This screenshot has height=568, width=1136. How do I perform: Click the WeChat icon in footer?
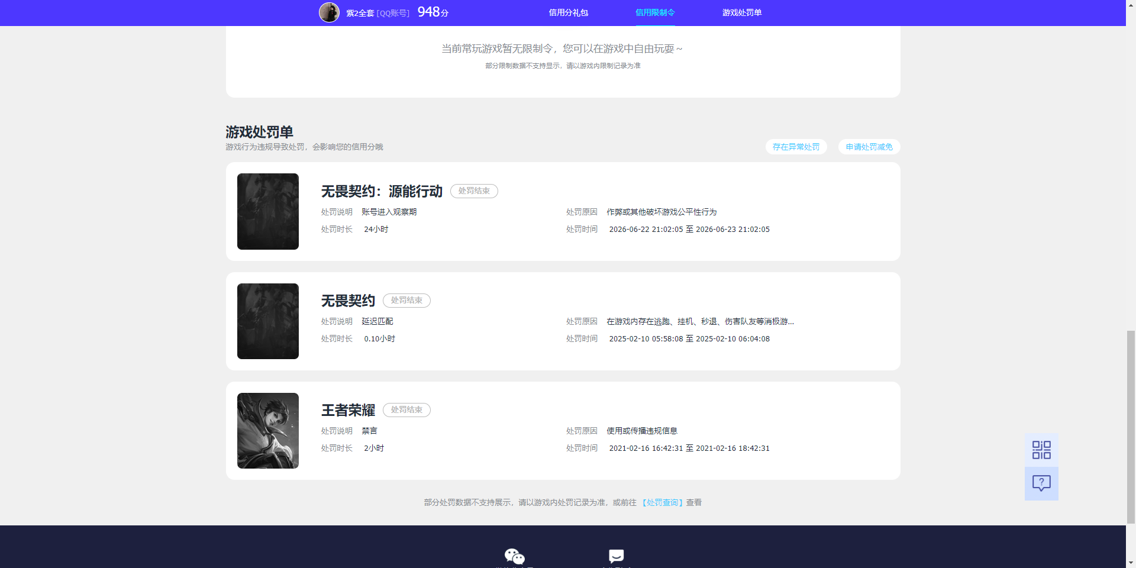(x=514, y=556)
